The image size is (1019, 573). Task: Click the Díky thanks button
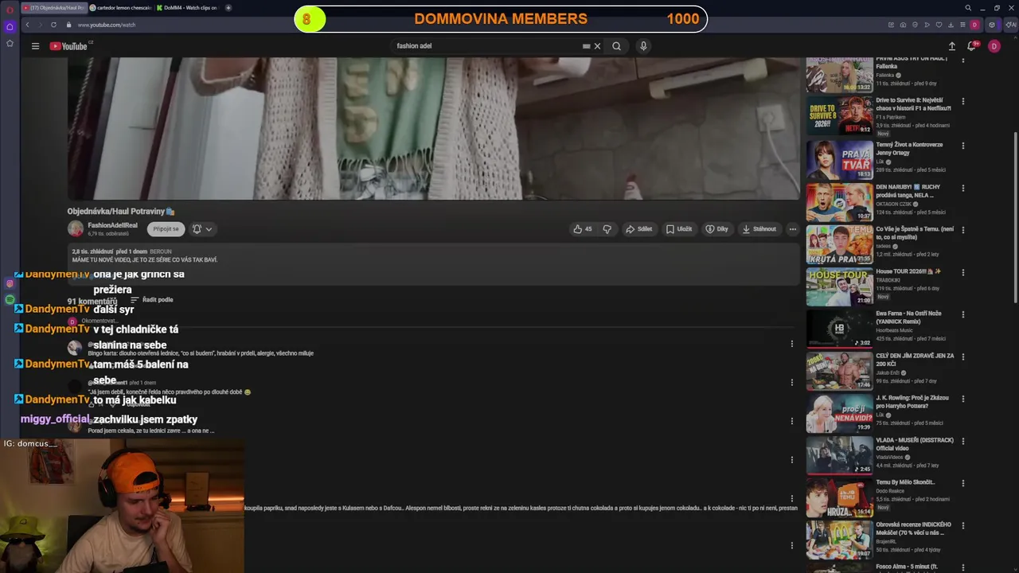[x=716, y=229]
